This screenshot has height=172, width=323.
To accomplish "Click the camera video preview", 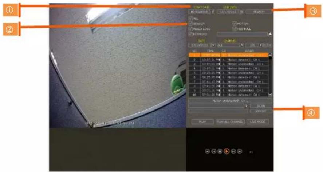I will tap(118, 65).
